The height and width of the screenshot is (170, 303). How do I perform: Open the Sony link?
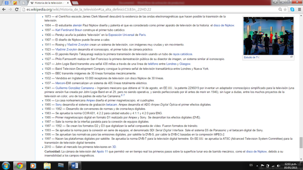click(58, 105)
